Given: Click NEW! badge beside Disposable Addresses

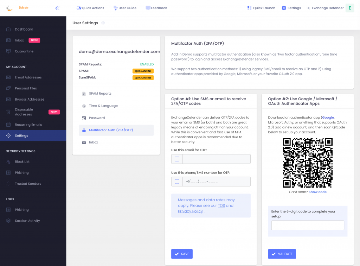Looking at the screenshot, I should [x=54, y=112].
